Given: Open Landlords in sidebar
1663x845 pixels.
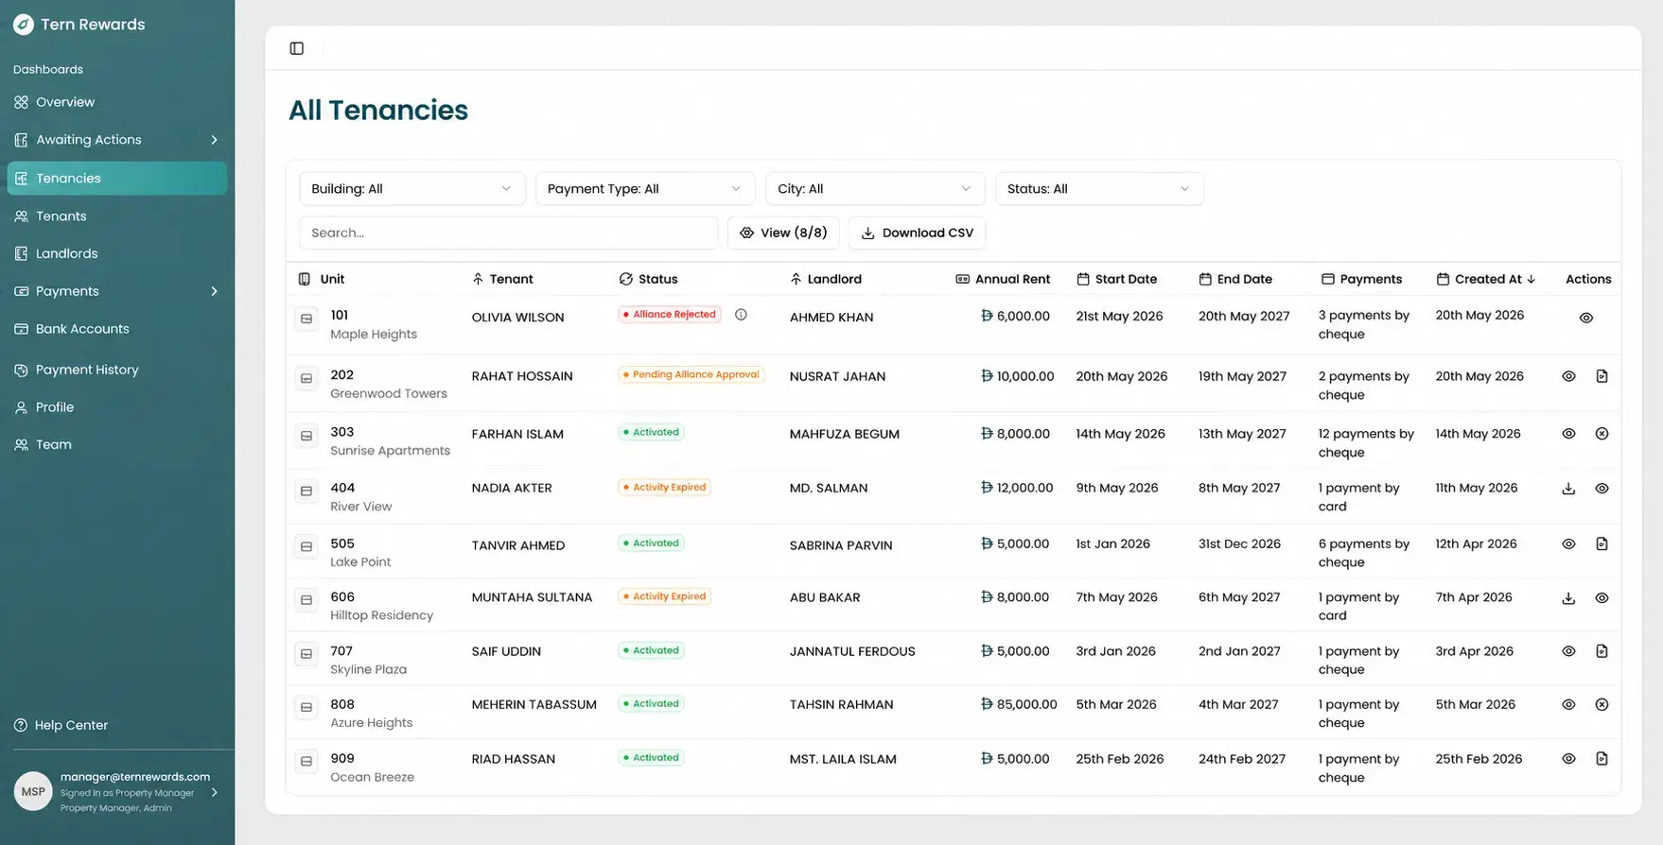Looking at the screenshot, I should (116, 253).
